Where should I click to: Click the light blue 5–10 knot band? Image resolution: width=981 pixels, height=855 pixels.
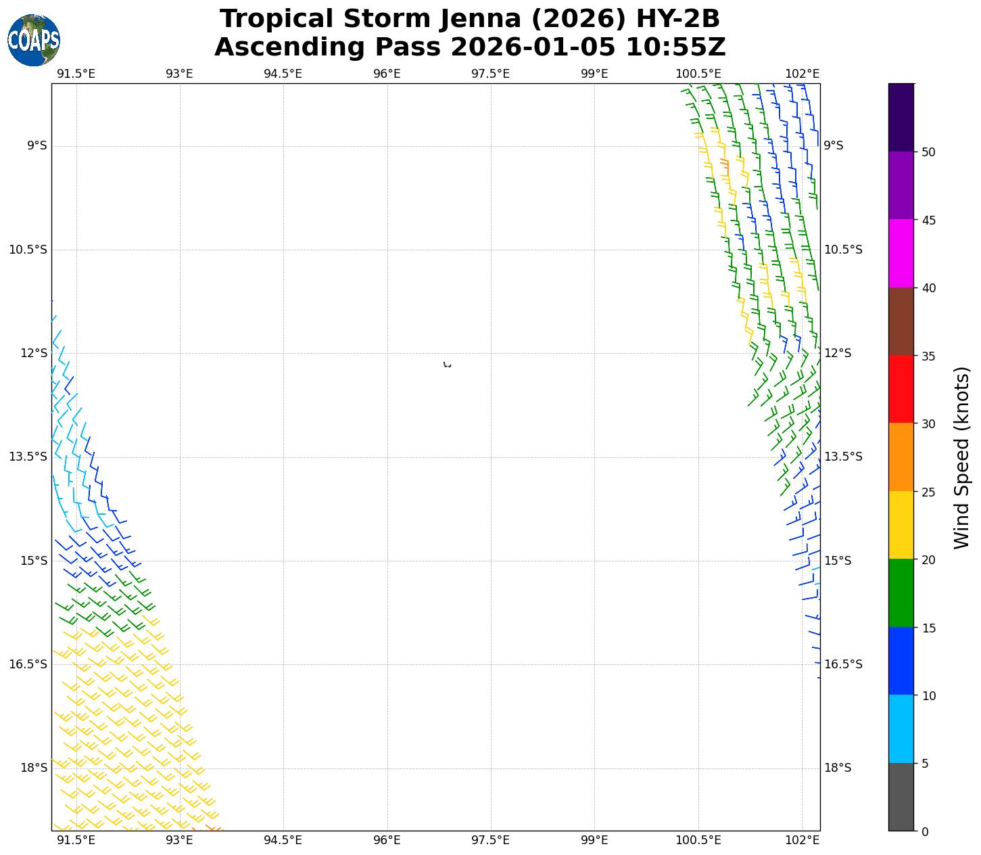(901, 729)
